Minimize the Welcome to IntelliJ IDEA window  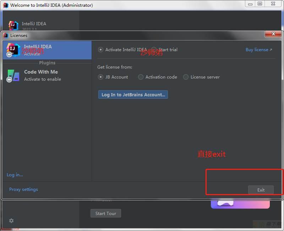pyautogui.click(x=250, y=4)
